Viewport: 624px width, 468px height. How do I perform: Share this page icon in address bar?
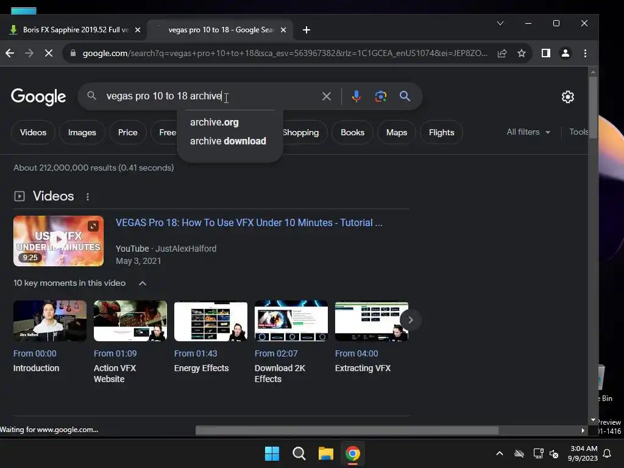502,53
